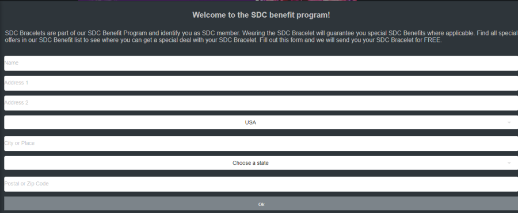518x213 pixels.
Task: Click the USA label in the country selector
Action: pos(250,122)
